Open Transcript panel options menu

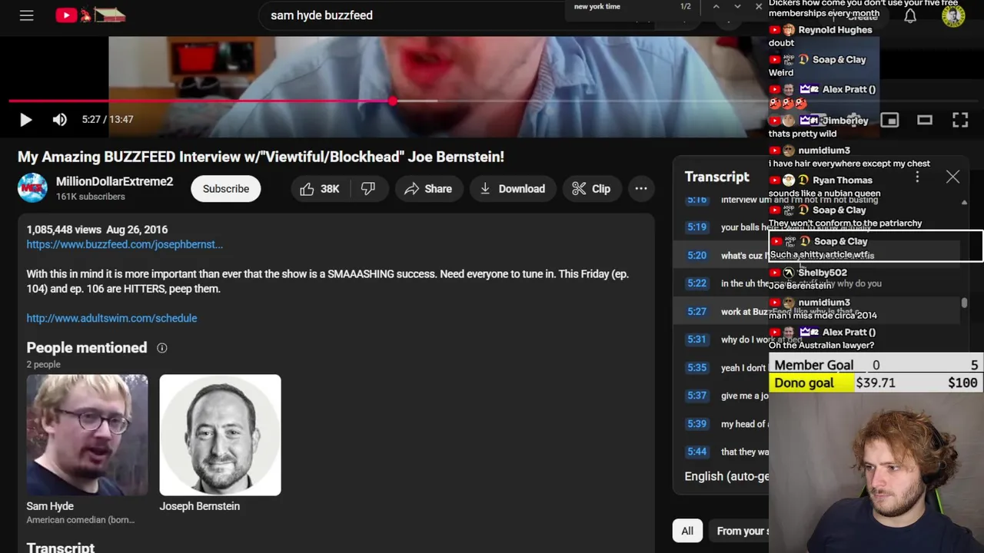(917, 177)
